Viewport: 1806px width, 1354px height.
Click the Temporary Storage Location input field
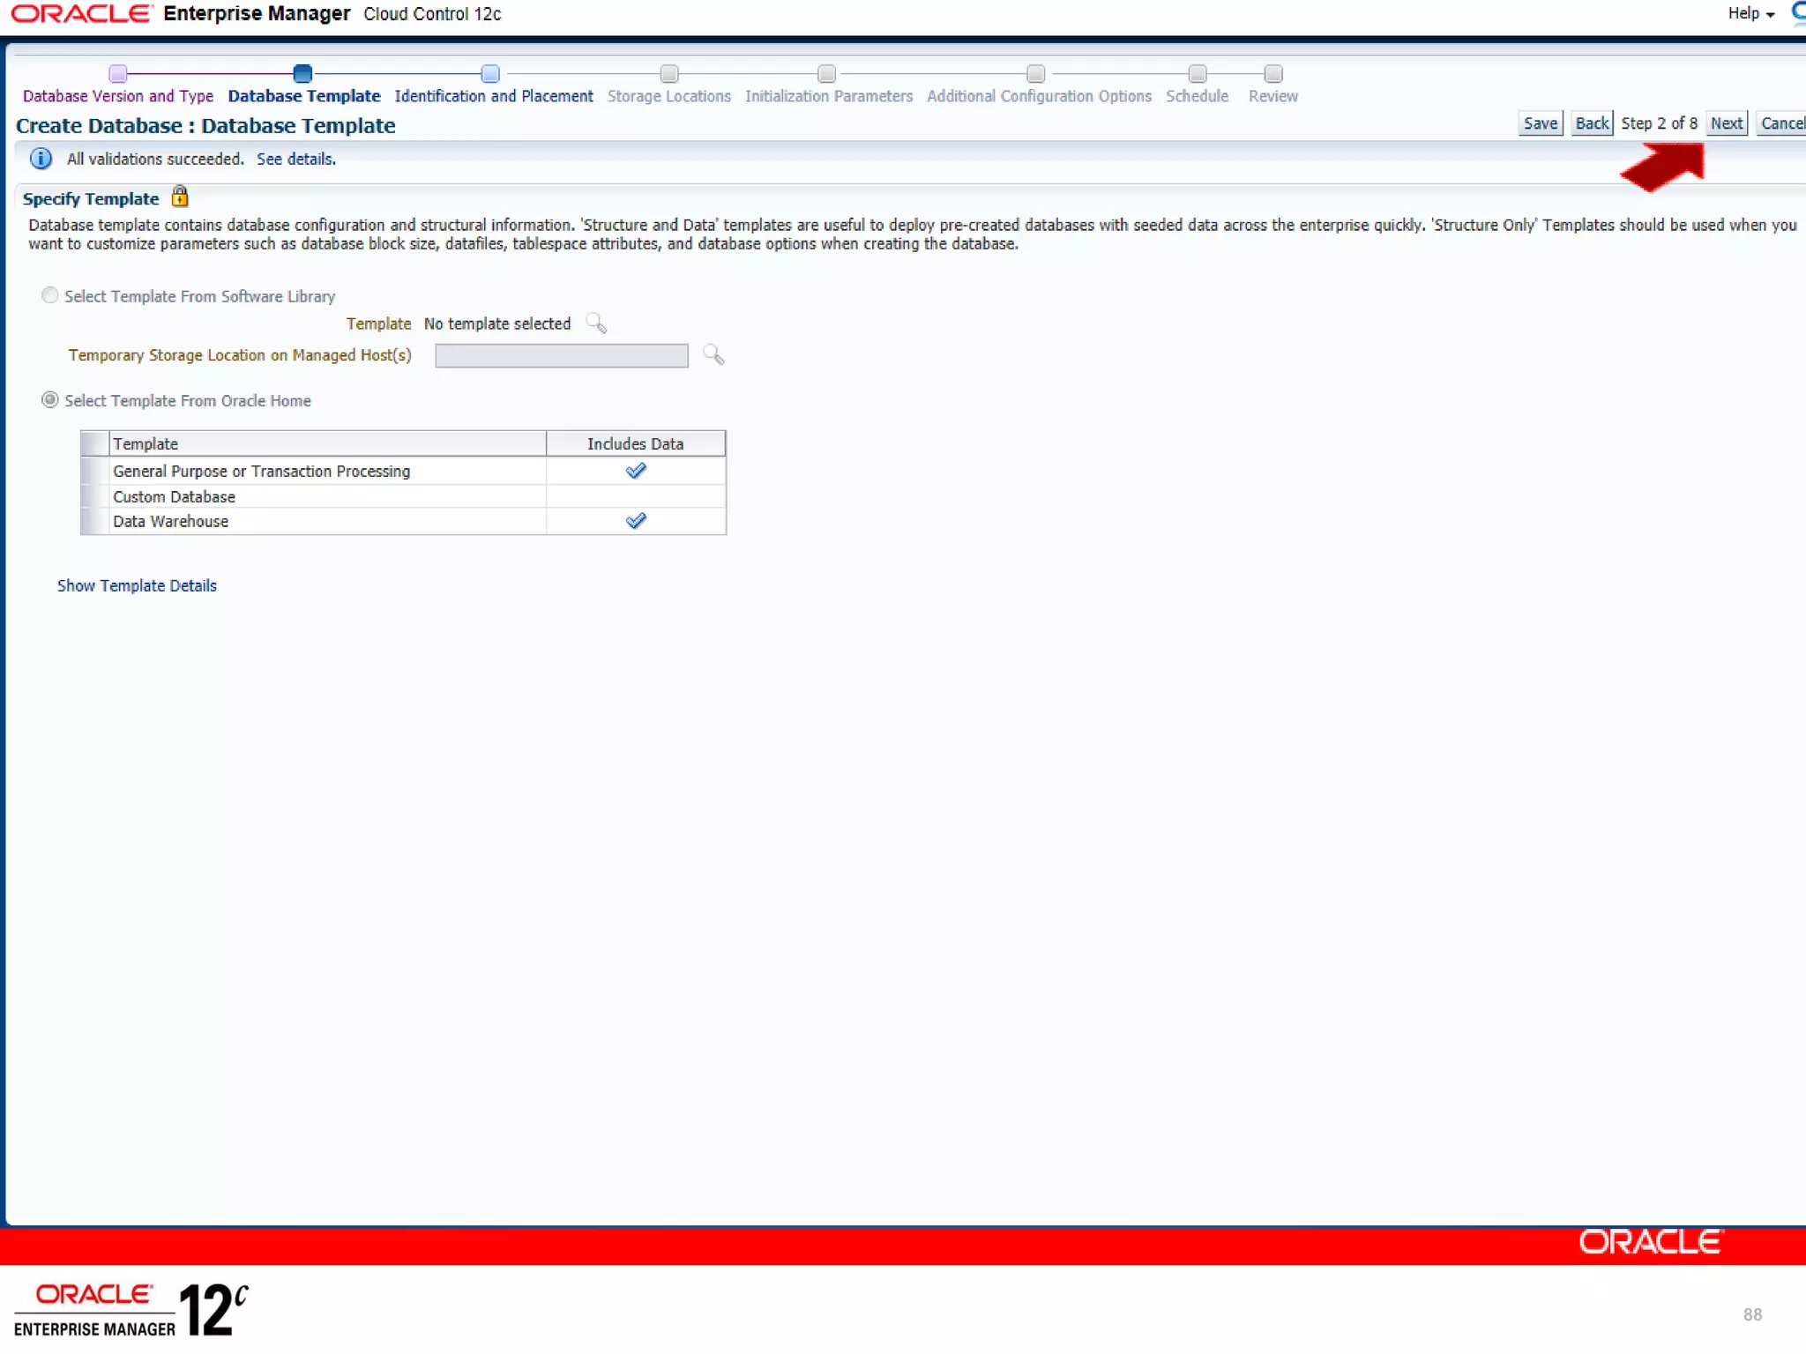[561, 355]
